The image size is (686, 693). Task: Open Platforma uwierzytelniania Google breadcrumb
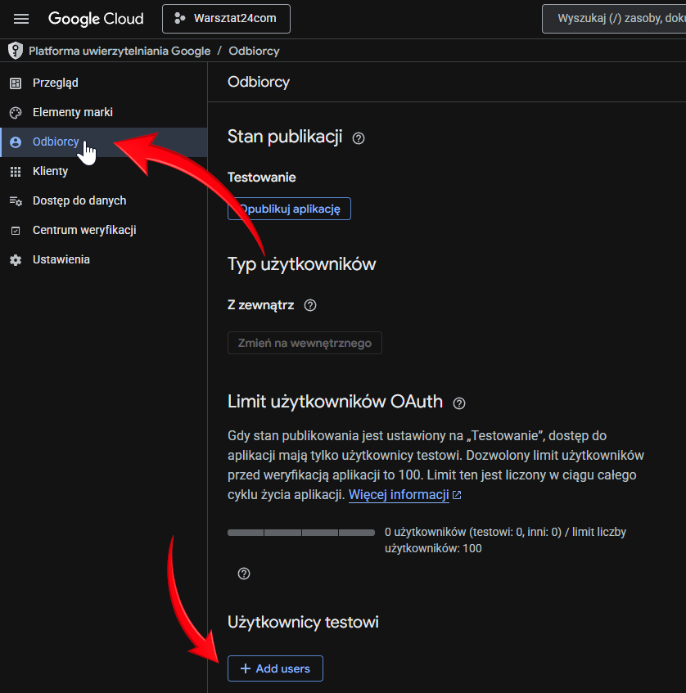click(x=120, y=51)
